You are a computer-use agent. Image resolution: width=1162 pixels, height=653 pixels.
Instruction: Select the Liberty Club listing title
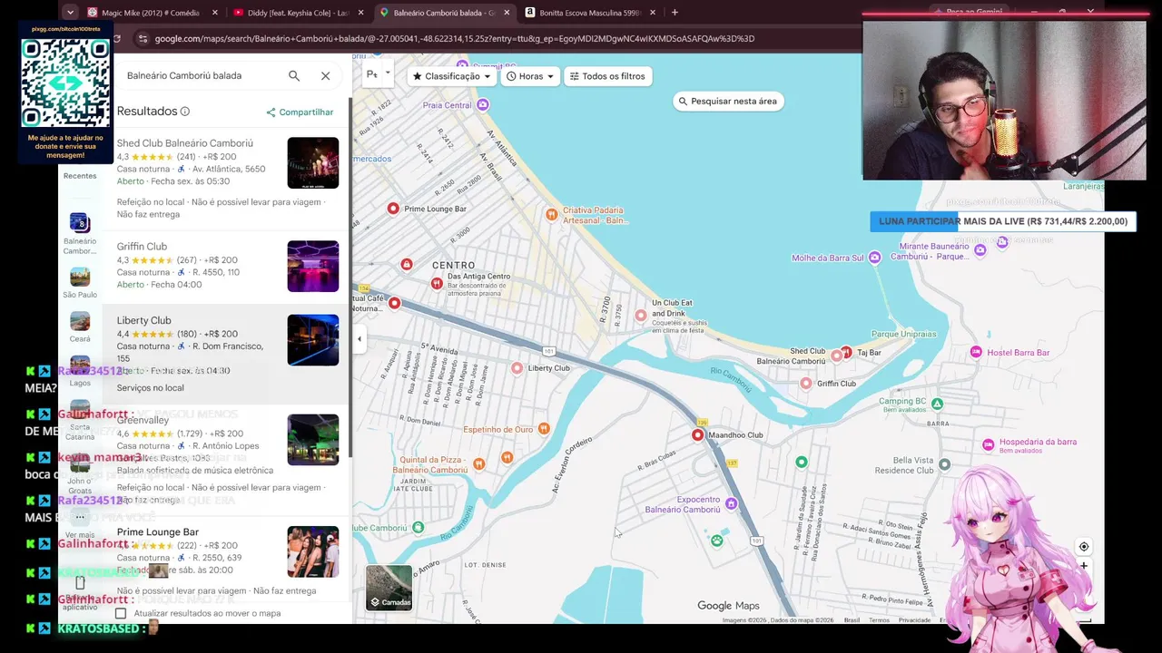click(x=143, y=320)
